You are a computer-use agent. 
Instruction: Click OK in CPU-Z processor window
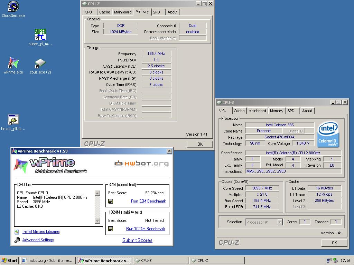[334, 243]
